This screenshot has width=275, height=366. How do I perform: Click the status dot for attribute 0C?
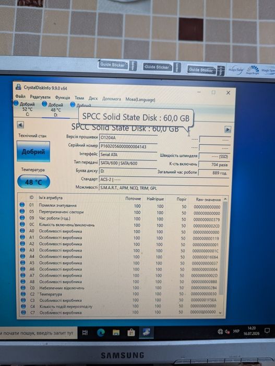(x=22, y=224)
